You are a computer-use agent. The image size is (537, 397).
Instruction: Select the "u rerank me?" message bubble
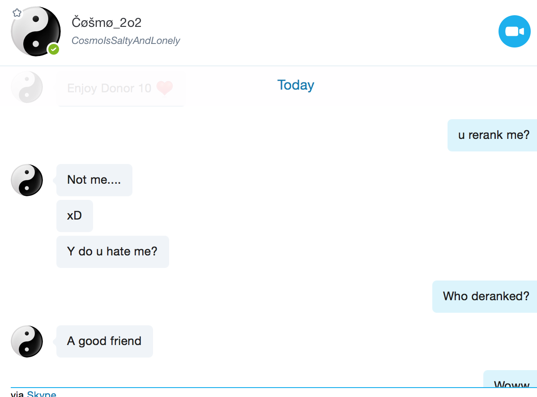coord(493,135)
